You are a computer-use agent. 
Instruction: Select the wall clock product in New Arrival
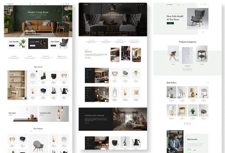pyautogui.click(x=33, y=75)
